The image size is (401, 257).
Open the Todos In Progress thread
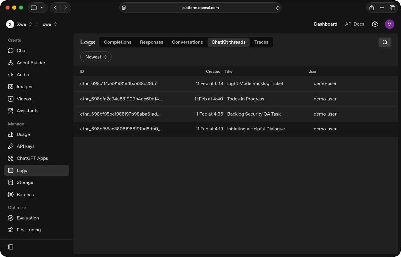(x=245, y=99)
